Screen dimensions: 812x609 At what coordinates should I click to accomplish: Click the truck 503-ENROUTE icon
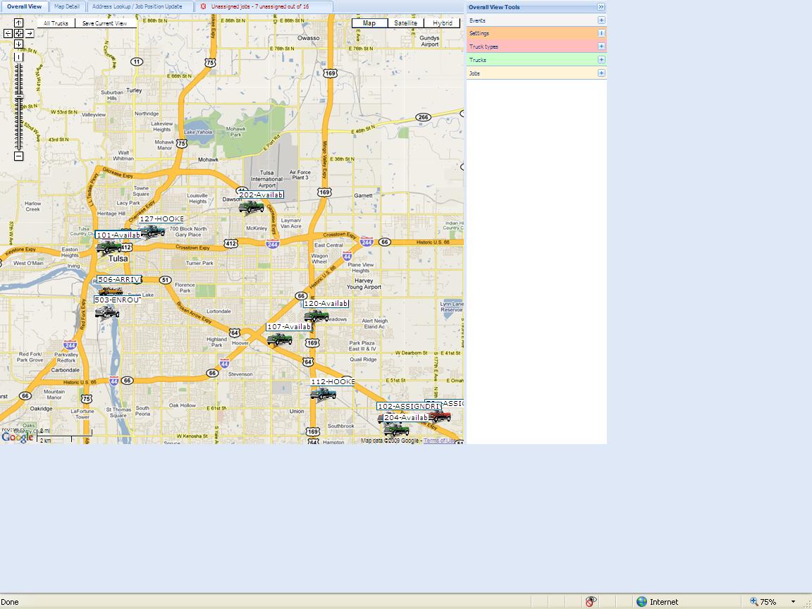click(107, 312)
